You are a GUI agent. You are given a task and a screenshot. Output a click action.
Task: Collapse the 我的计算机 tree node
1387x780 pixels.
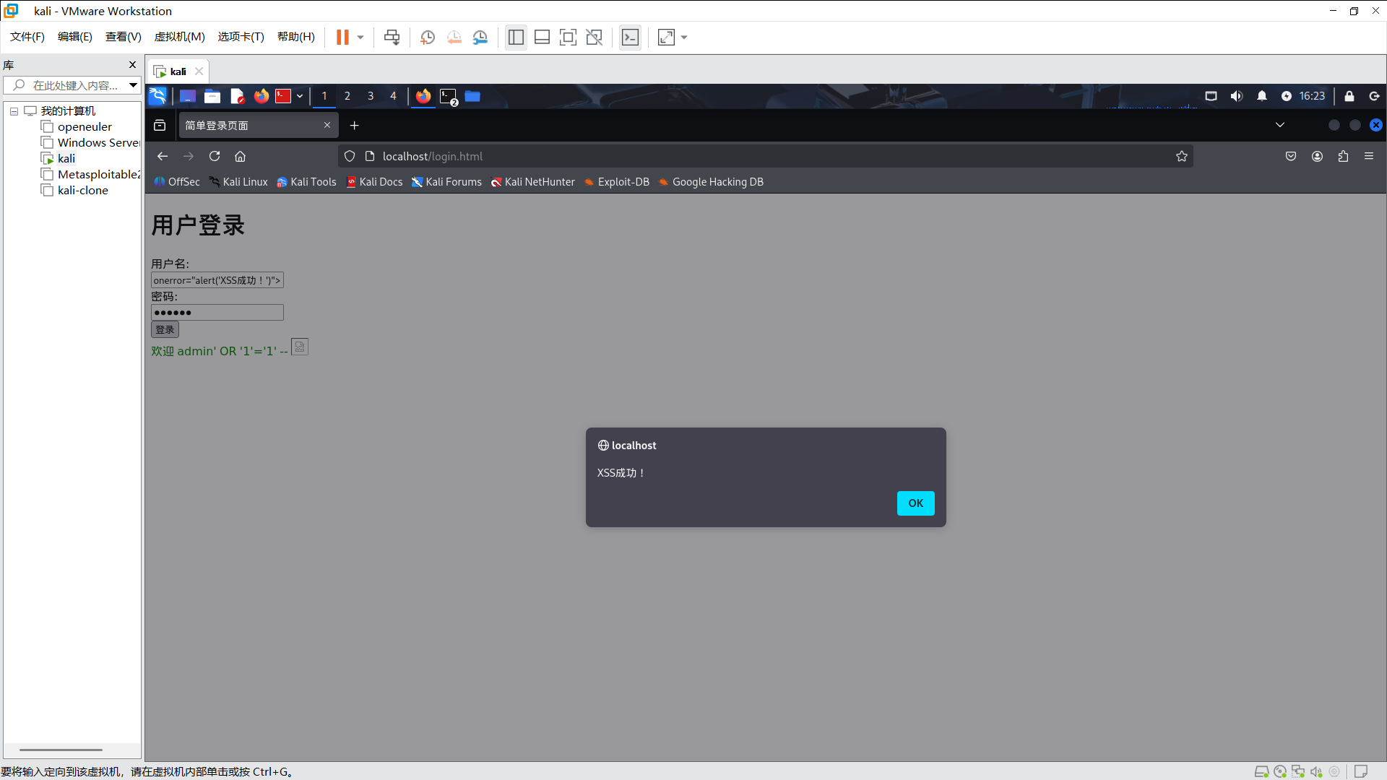[x=14, y=111]
